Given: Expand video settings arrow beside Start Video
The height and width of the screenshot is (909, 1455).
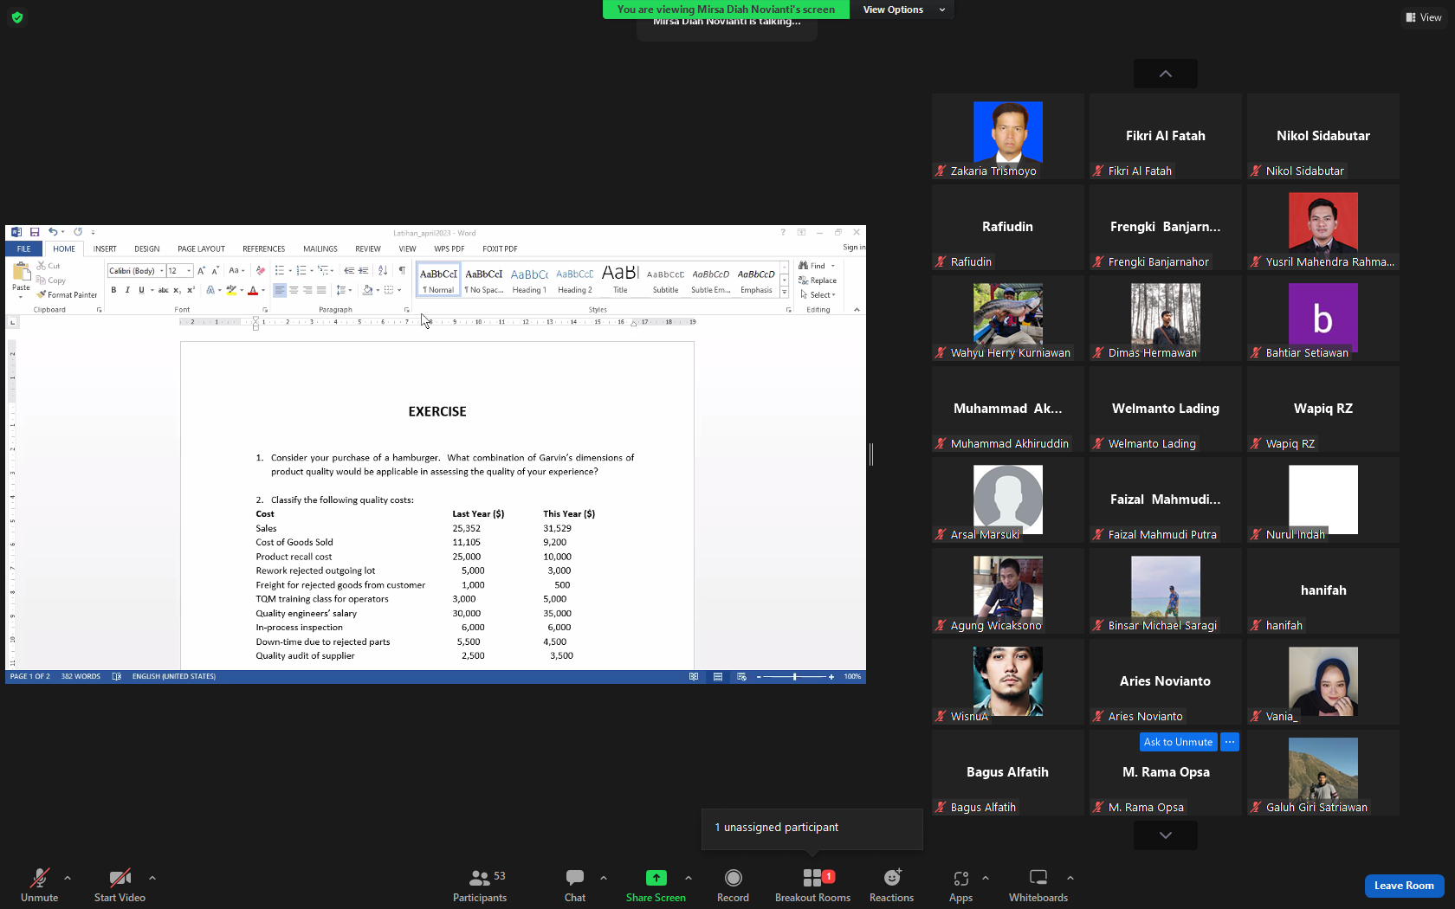Looking at the screenshot, I should click(152, 878).
